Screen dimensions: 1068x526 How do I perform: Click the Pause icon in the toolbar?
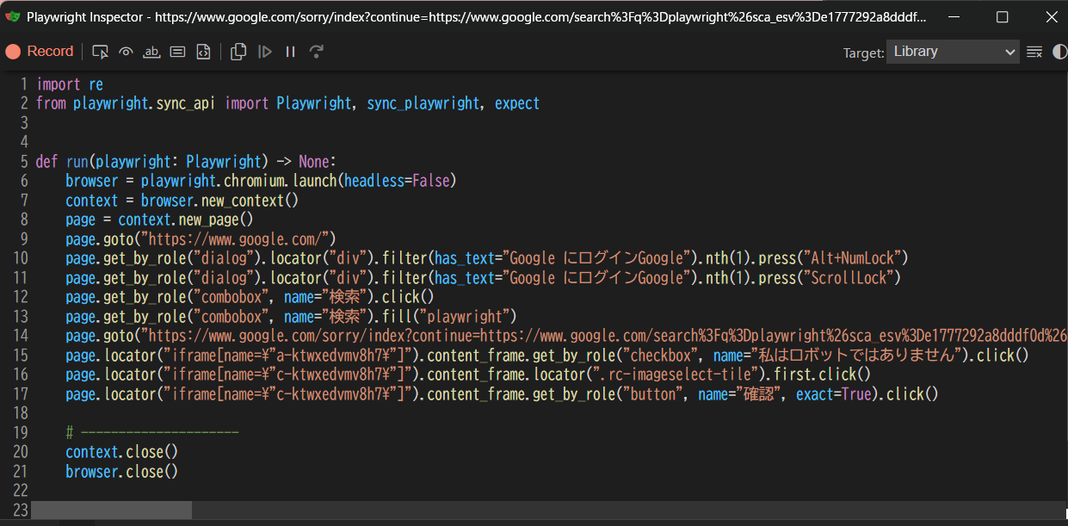290,52
